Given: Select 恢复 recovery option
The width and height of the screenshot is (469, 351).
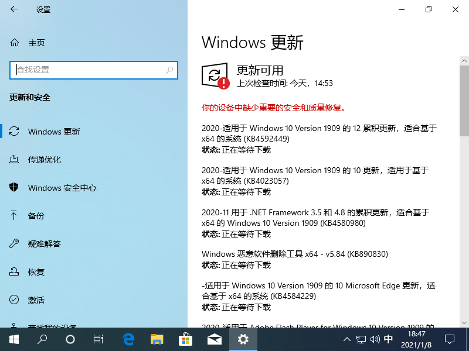Looking at the screenshot, I should click(36, 272).
